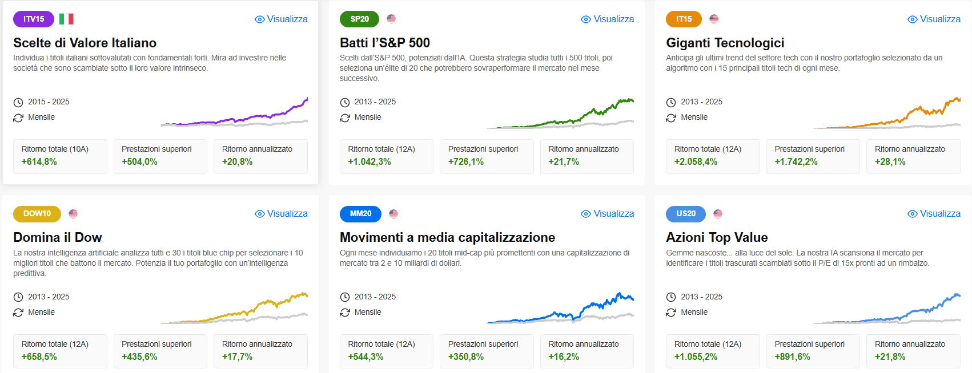The height and width of the screenshot is (373, 972).
Task: Click the US20 strategy badge
Action: click(x=686, y=214)
